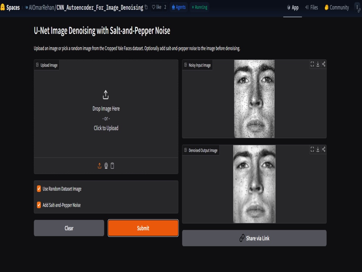Click the Share via Link button
Screen dimensions: 362x272
254,238
